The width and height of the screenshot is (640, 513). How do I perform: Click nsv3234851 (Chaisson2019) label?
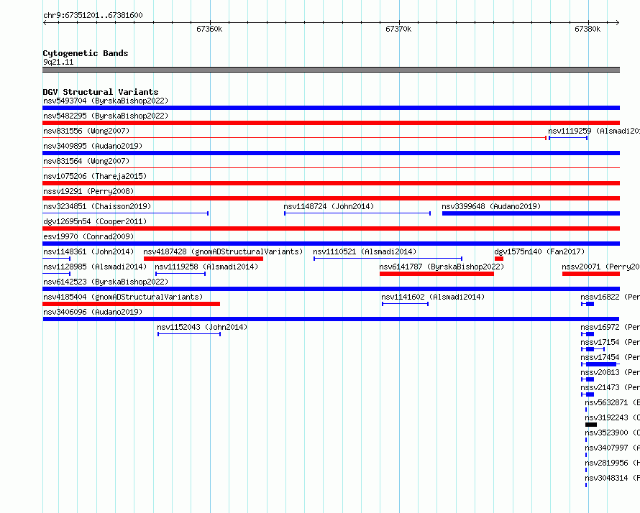97,206
